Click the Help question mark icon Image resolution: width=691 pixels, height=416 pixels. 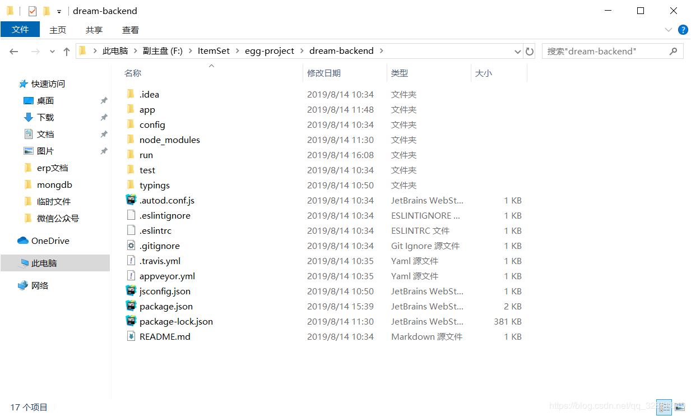[x=683, y=30]
